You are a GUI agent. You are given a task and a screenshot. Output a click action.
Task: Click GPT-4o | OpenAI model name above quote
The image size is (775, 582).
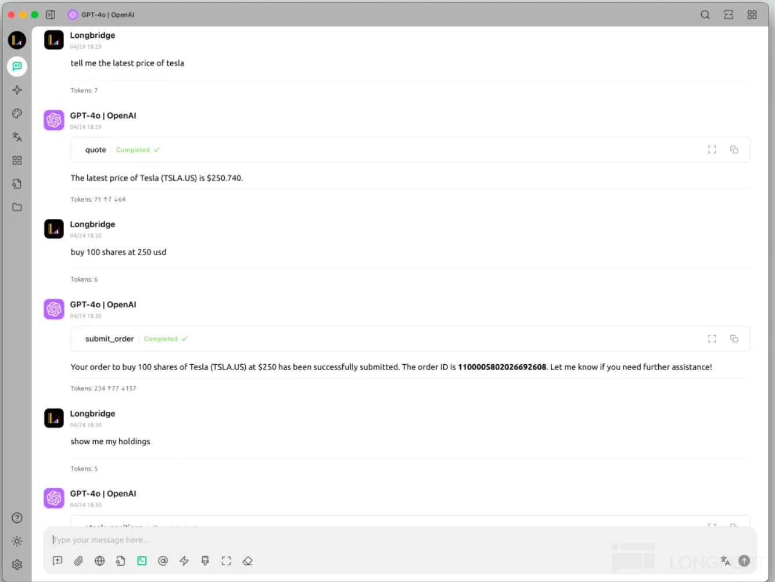(x=103, y=116)
